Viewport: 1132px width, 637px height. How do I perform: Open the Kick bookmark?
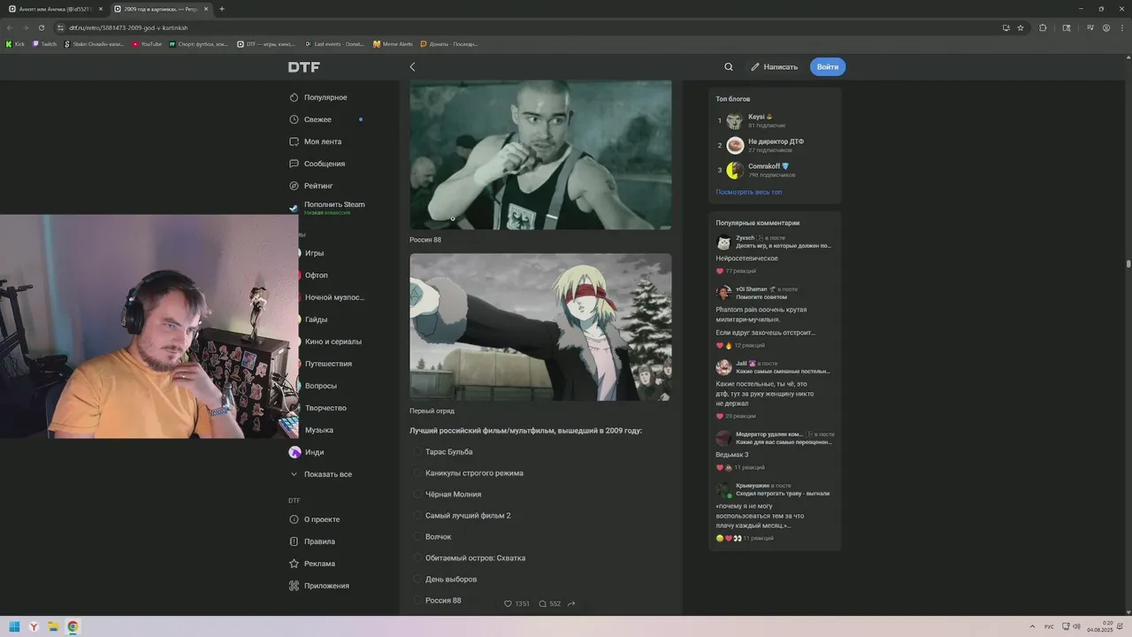tap(15, 43)
